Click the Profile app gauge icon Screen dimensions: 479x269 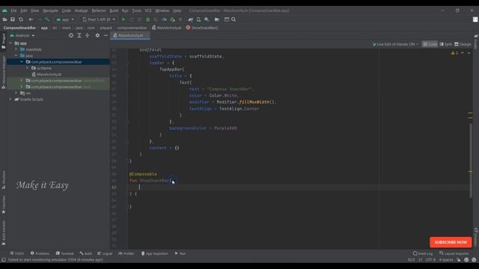(x=164, y=19)
